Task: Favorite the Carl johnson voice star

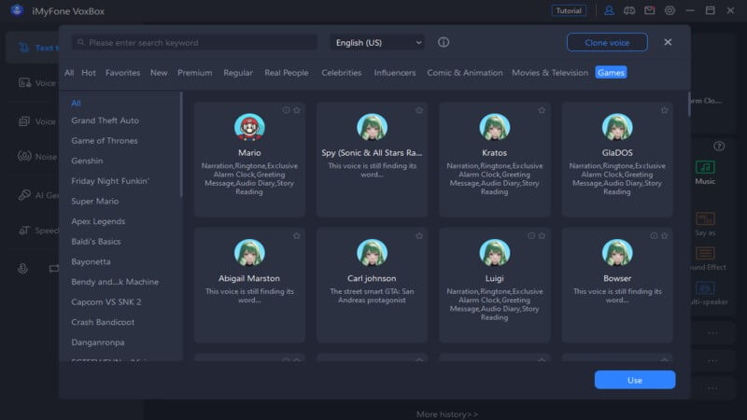Action: pos(419,236)
